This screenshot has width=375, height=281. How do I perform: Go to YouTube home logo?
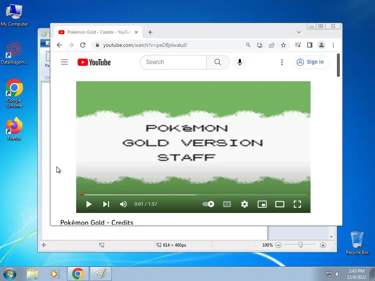tap(94, 62)
